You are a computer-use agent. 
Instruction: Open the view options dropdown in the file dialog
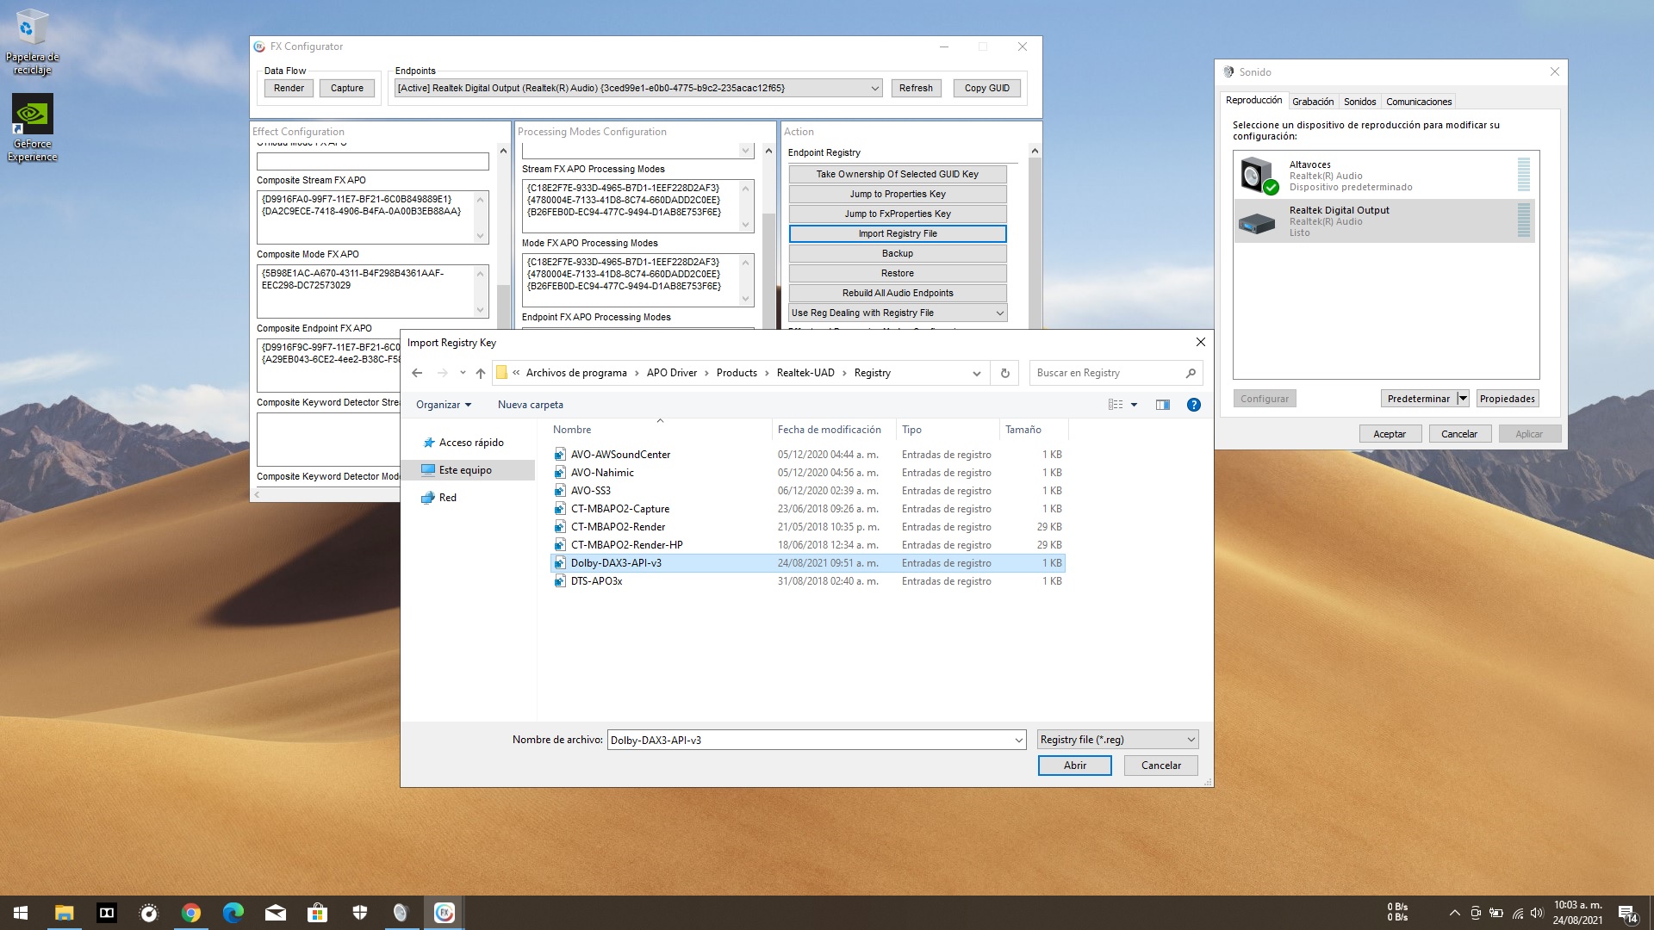pyautogui.click(x=1134, y=405)
